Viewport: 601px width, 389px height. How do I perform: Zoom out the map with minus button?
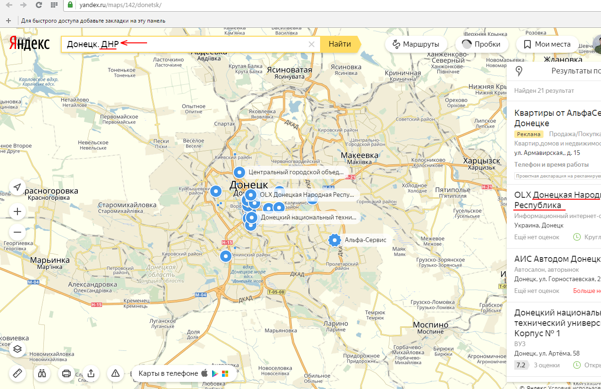[x=17, y=232]
